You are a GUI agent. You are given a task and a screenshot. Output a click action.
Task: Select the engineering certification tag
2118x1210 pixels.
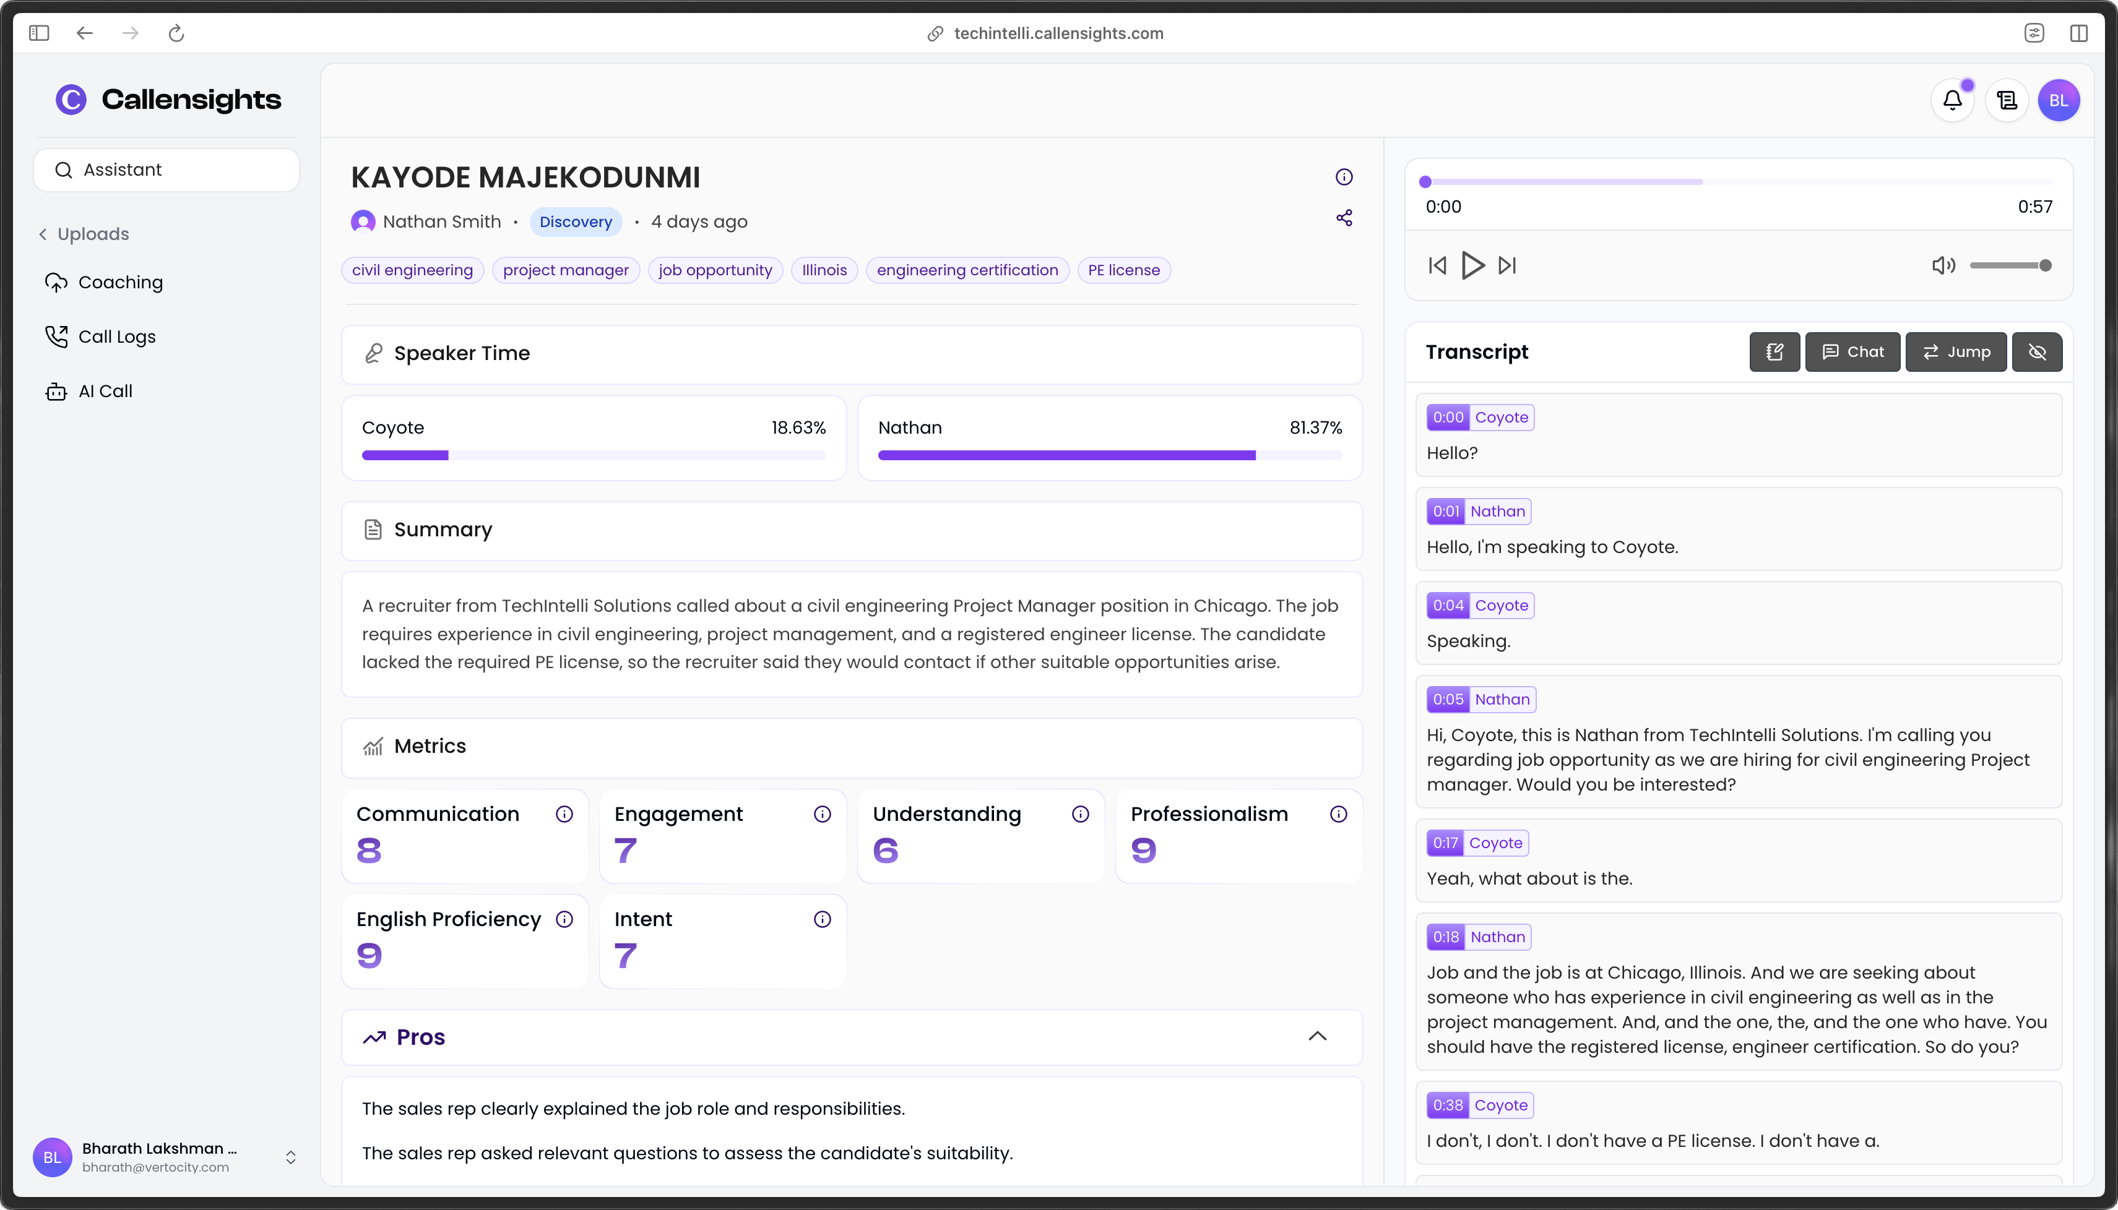967,270
